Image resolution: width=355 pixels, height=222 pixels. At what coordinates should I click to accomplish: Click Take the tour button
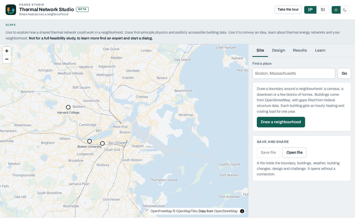[x=288, y=10]
